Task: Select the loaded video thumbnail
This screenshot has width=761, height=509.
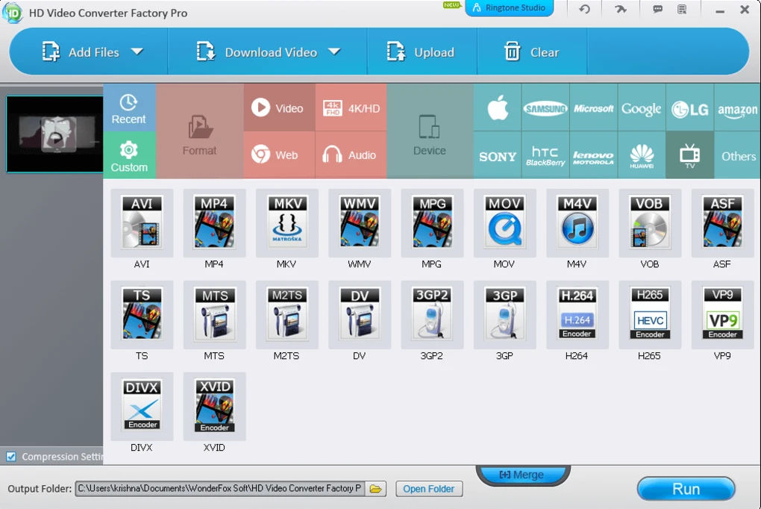Action: [x=54, y=134]
